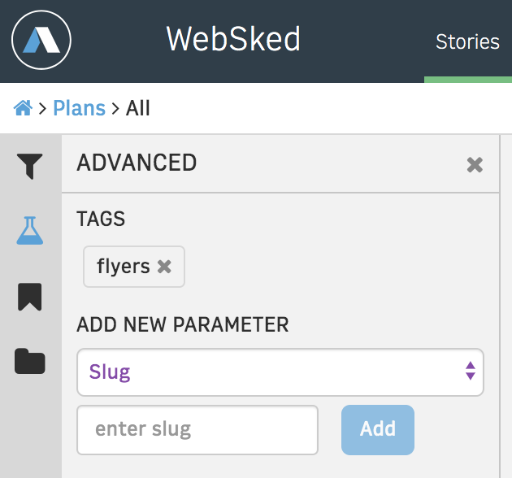Open the folder icon in sidebar
Image resolution: width=512 pixels, height=478 pixels.
[x=30, y=361]
